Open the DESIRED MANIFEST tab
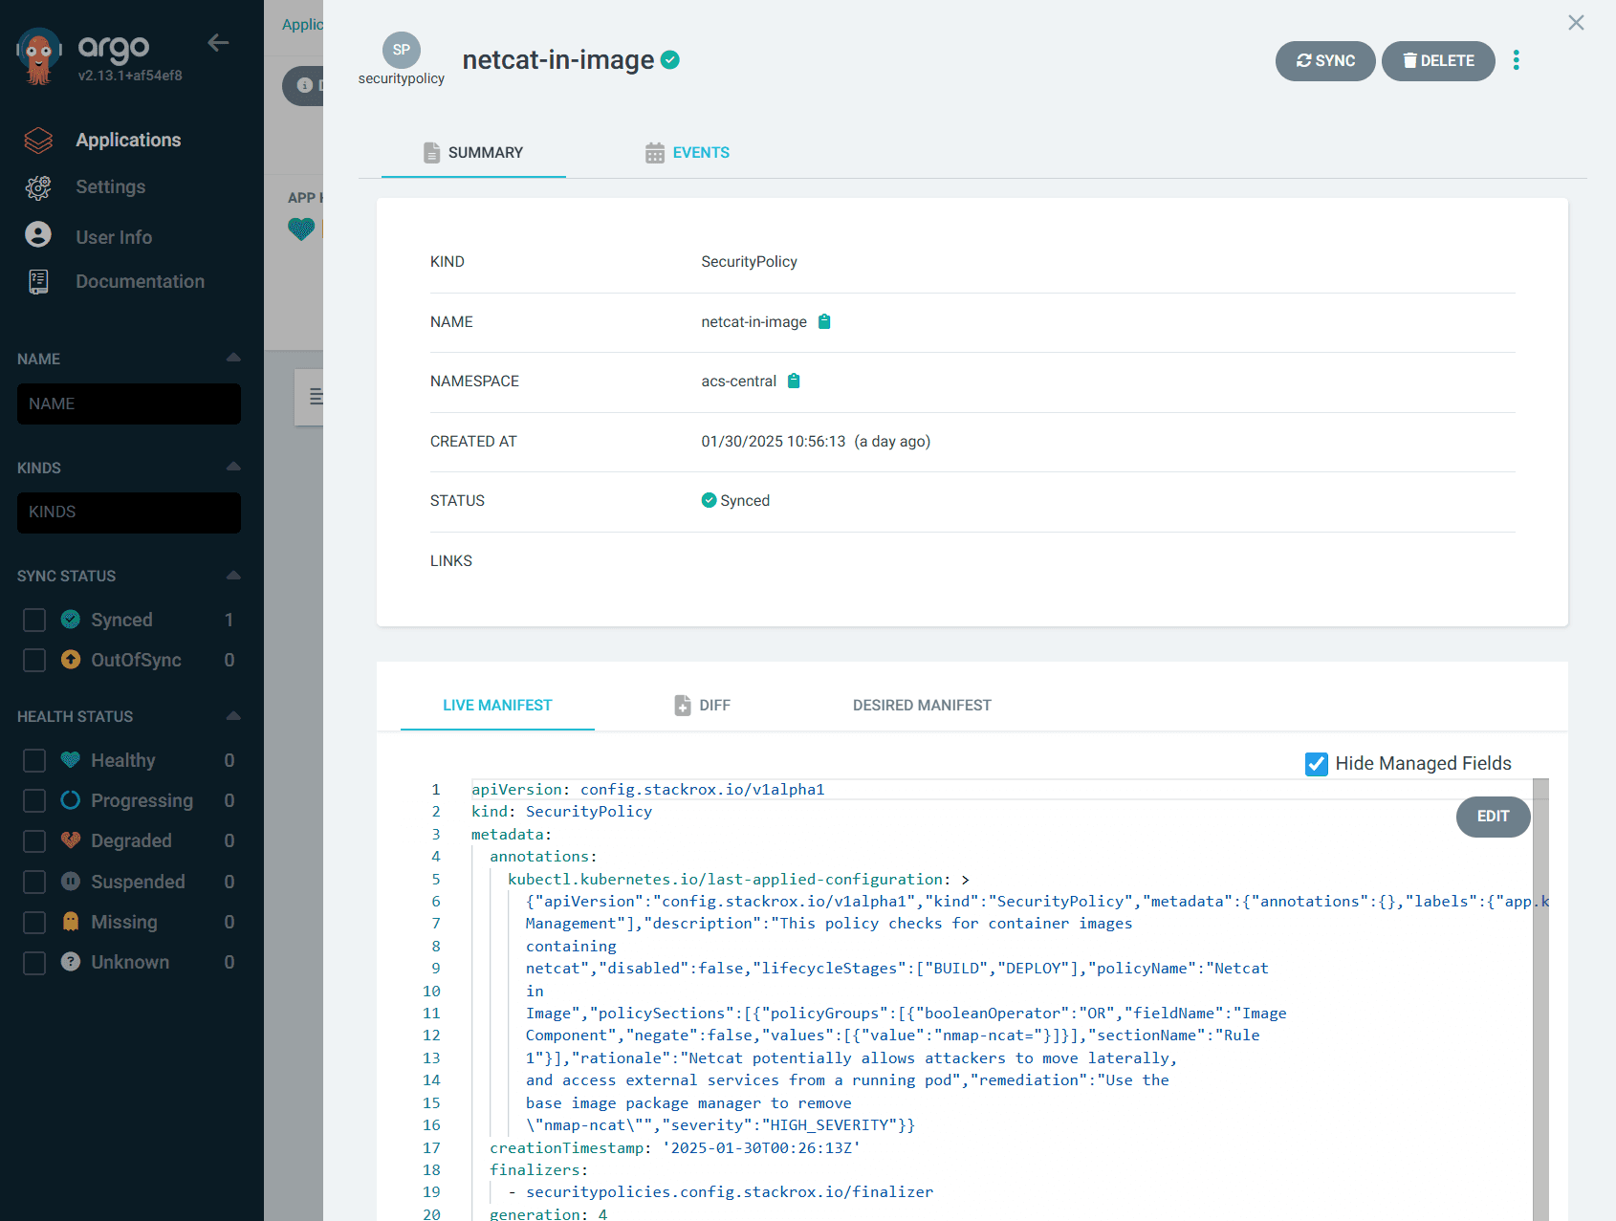Screen dimensions: 1616x1221 (922, 706)
